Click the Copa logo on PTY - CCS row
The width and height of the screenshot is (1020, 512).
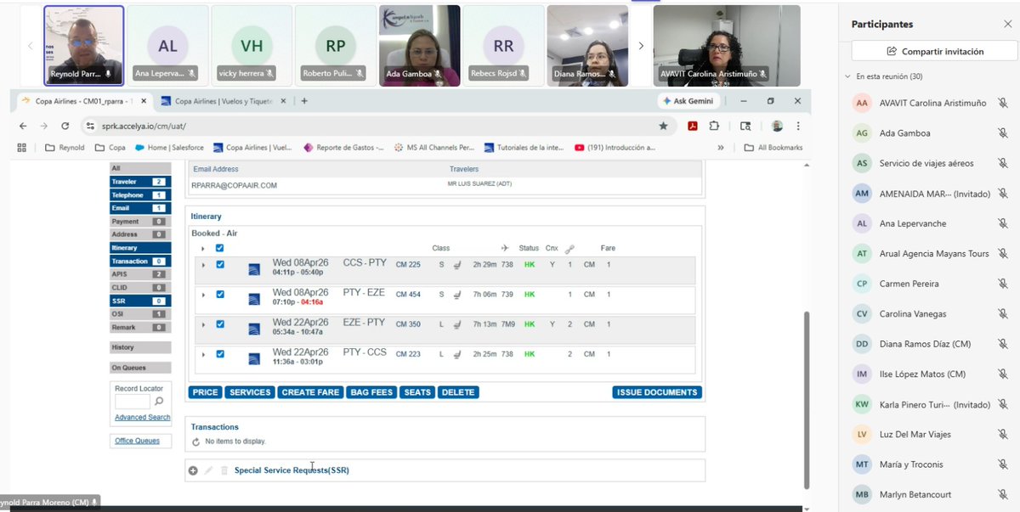click(x=254, y=359)
